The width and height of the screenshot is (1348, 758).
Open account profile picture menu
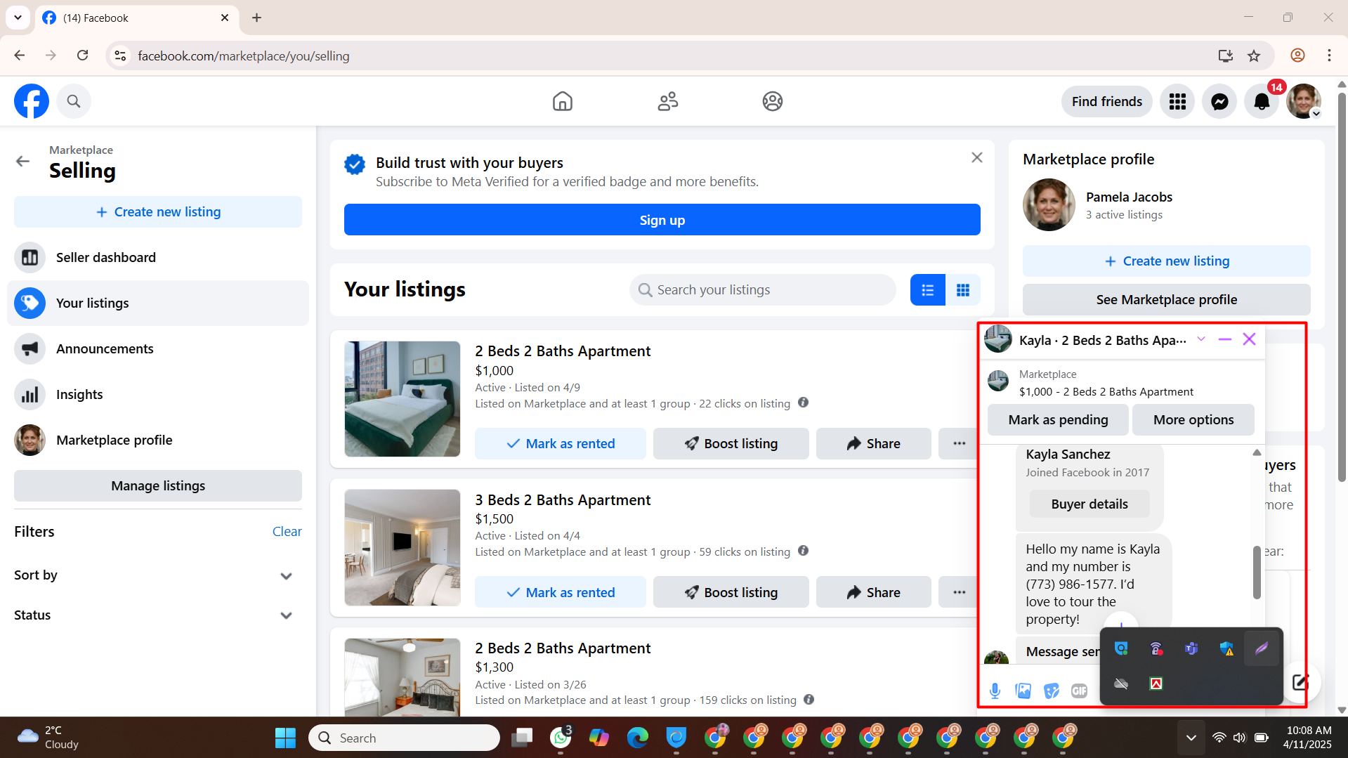click(1304, 101)
